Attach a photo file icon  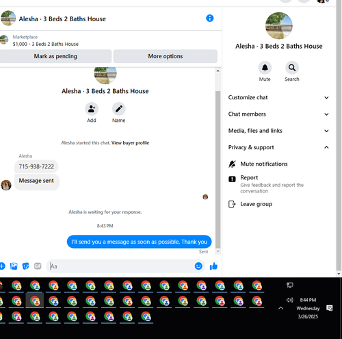pyautogui.click(x=14, y=266)
